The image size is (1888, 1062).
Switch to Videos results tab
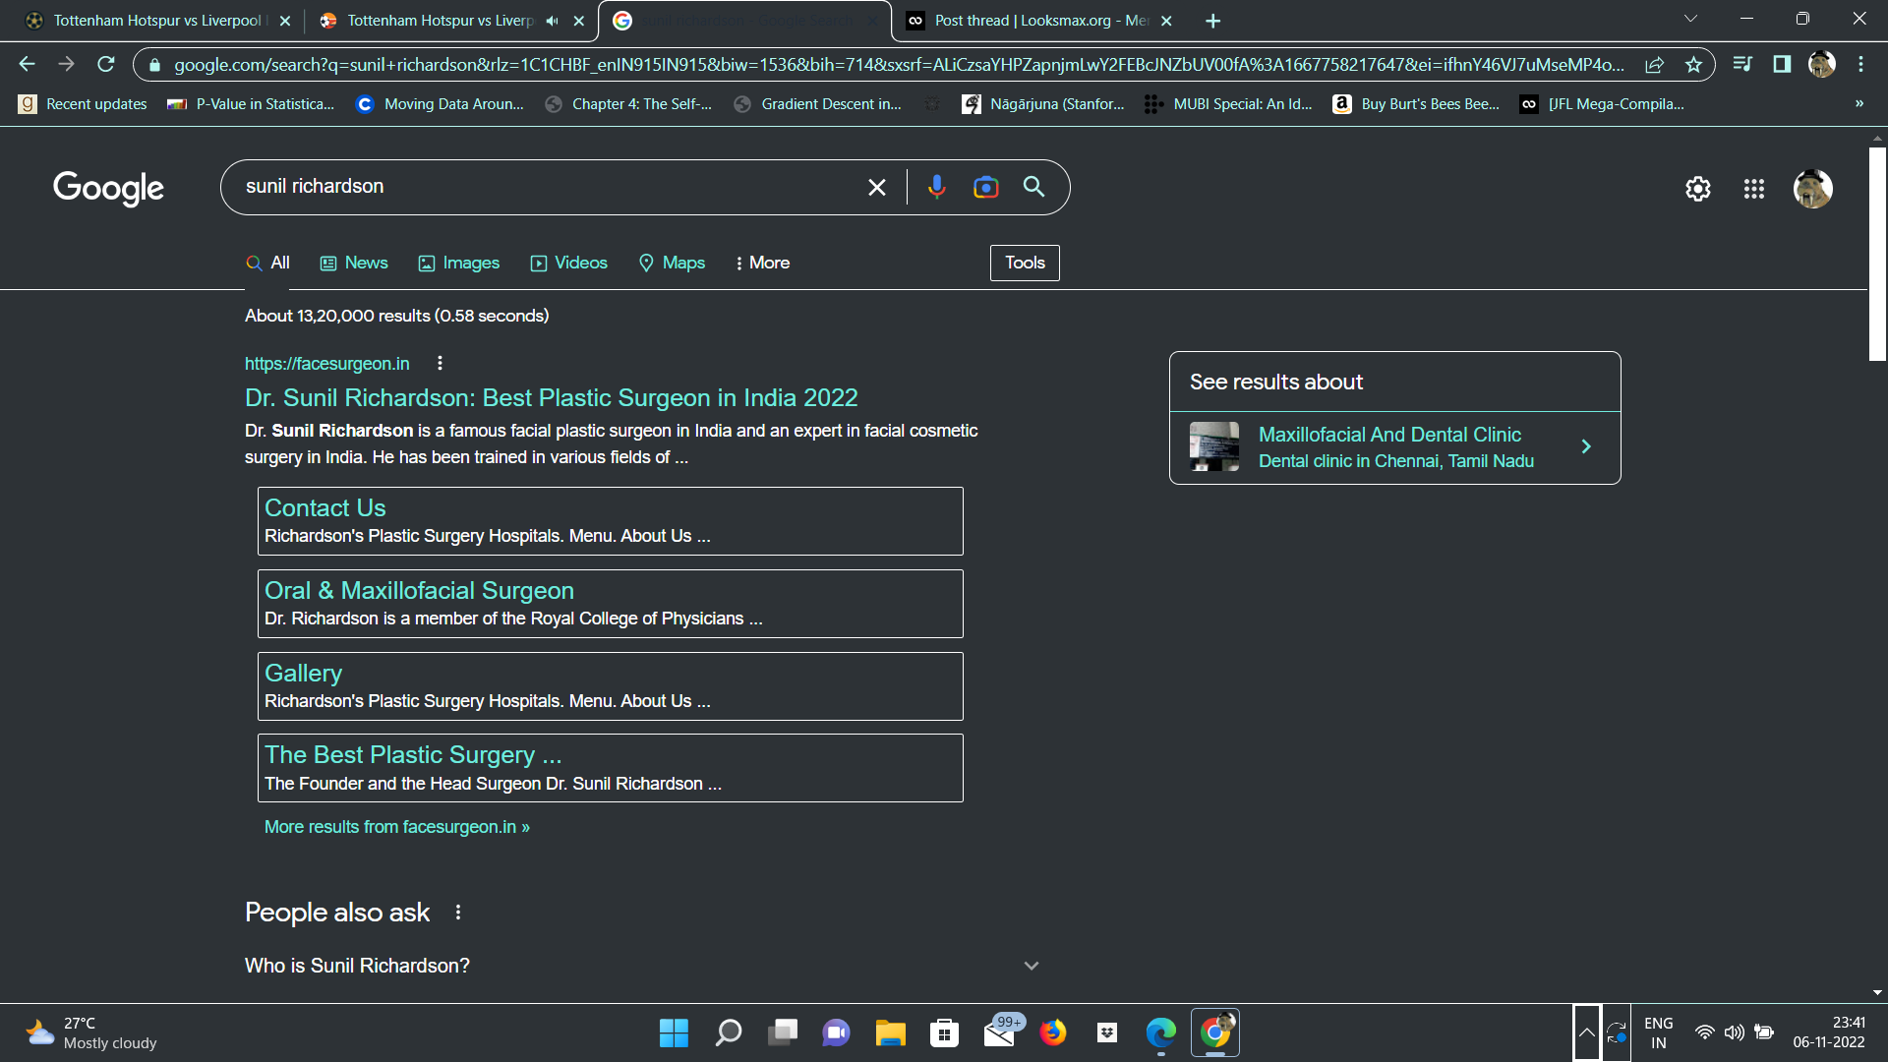pos(569,263)
